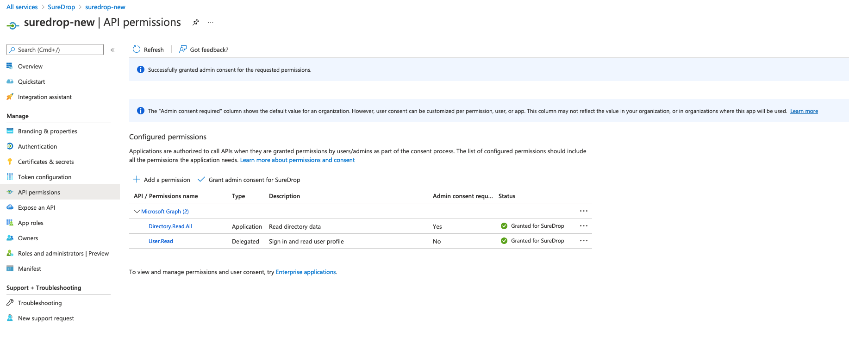Go to Token configuration menu item
The width and height of the screenshot is (849, 356).
44,177
